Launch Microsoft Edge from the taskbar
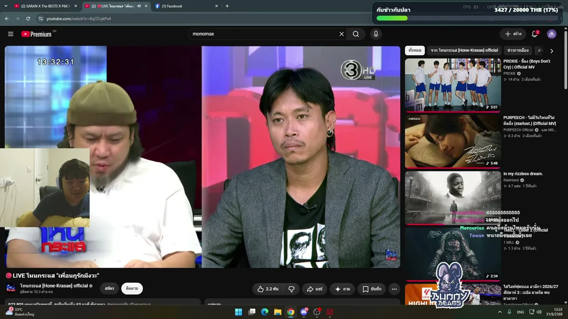The image size is (568, 319). (x=264, y=312)
